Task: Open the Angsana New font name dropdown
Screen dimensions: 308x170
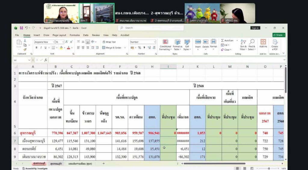Action: (x=54, y=42)
